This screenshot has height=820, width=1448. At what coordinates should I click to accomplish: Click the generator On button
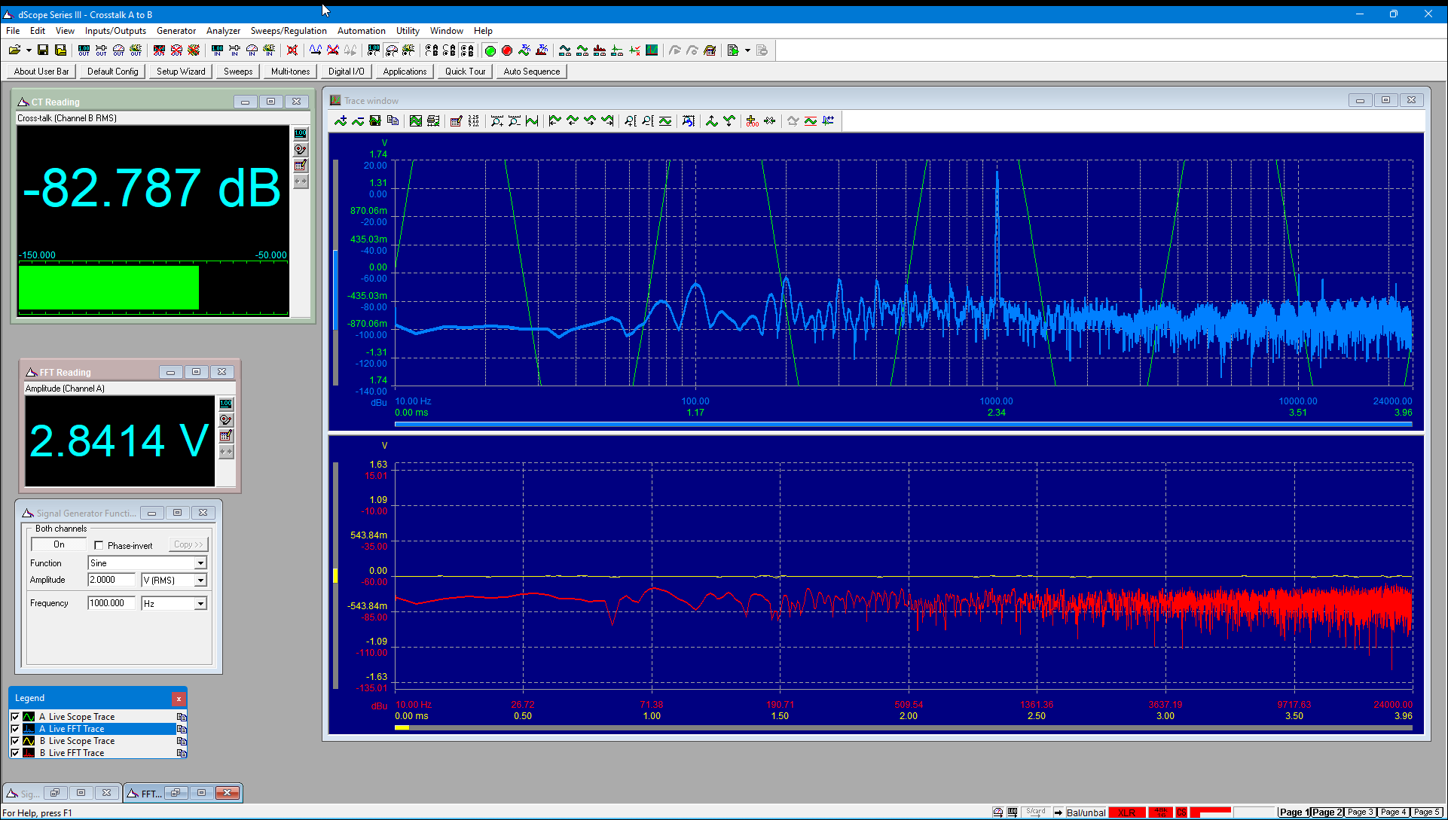(59, 544)
